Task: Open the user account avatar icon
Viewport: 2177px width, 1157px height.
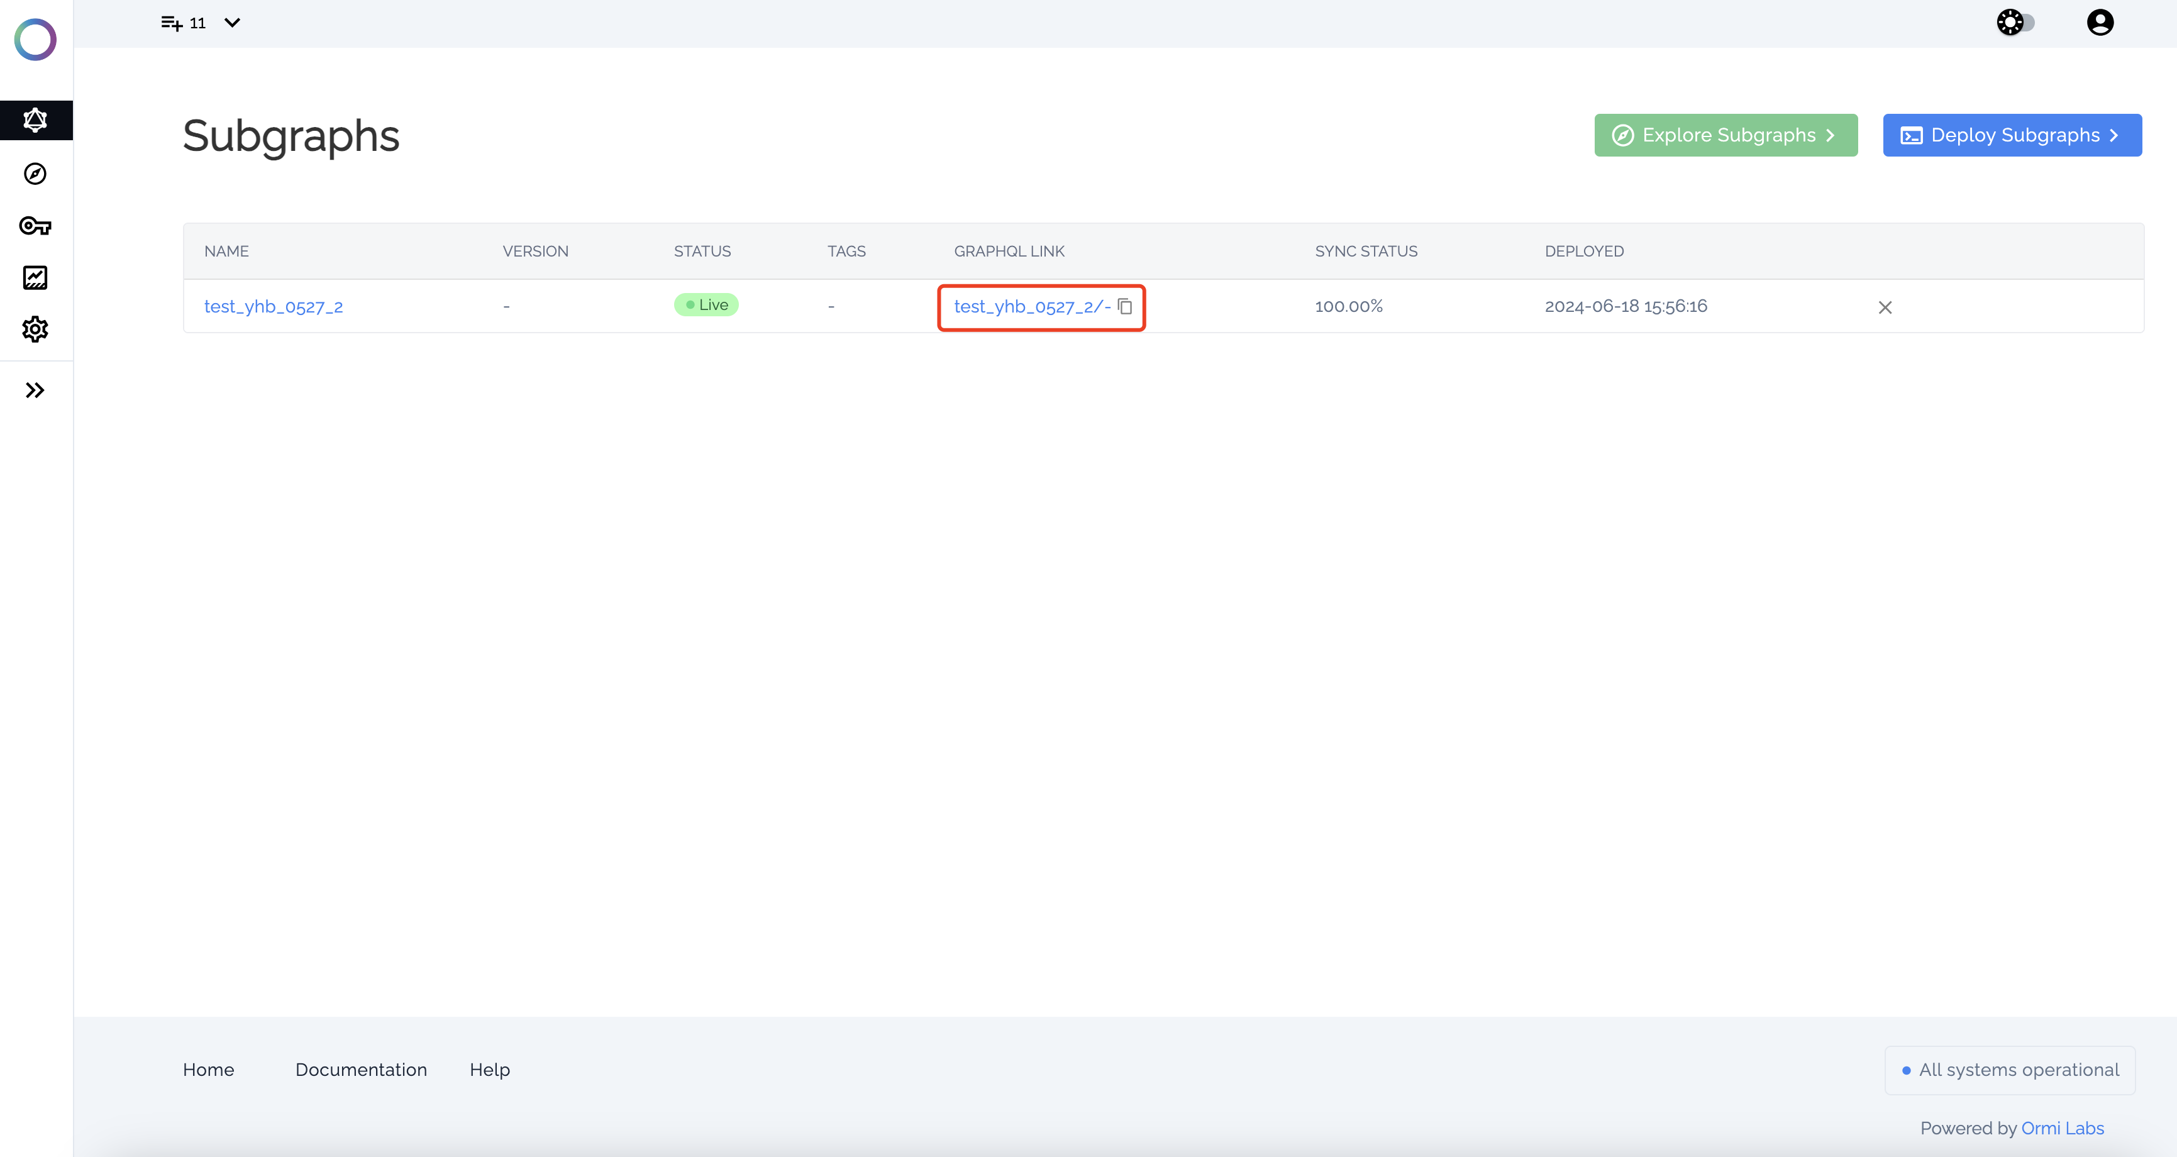Action: click(2099, 23)
